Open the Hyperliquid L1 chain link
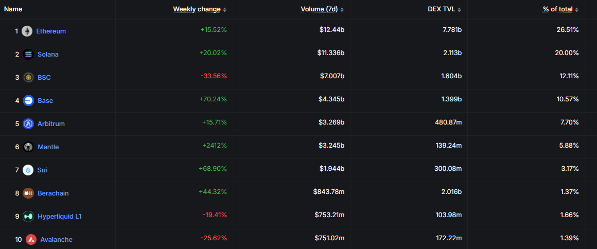 pyautogui.click(x=59, y=217)
